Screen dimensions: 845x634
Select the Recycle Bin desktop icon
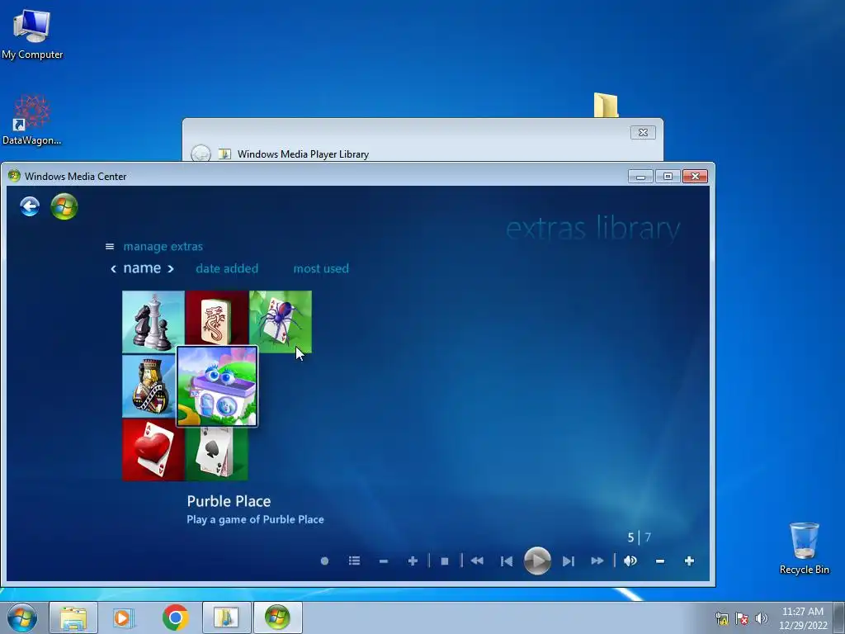point(804,548)
